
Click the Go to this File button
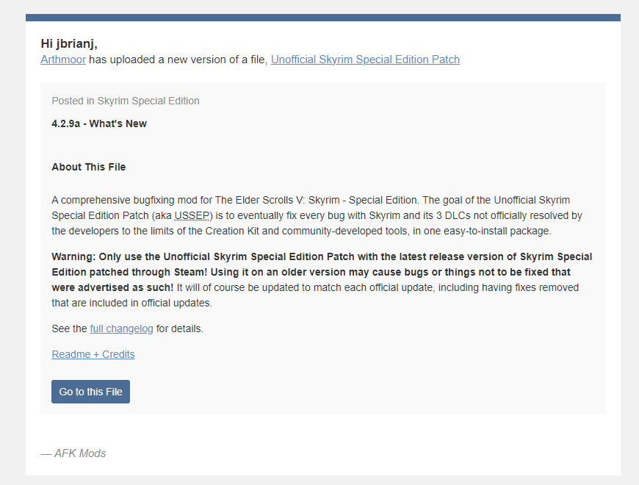pos(90,392)
